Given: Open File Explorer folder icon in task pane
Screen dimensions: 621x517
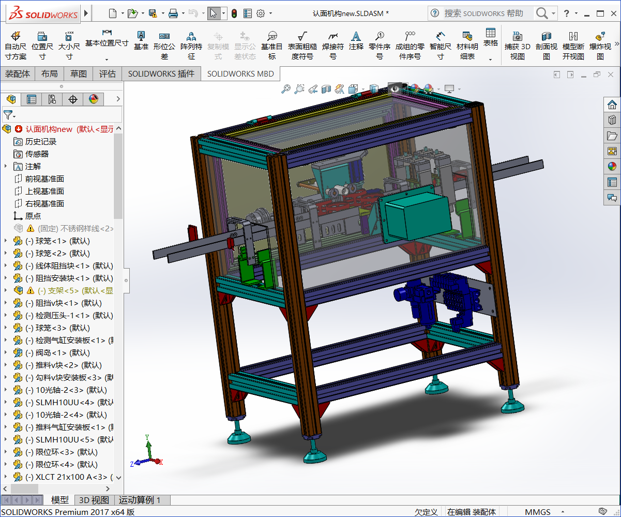Looking at the screenshot, I should (612, 136).
